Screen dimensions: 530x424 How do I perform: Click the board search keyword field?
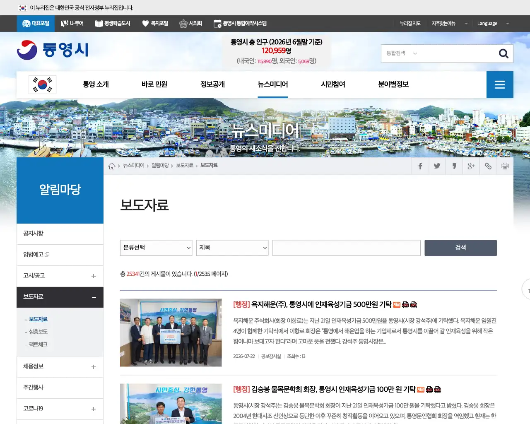click(x=346, y=248)
